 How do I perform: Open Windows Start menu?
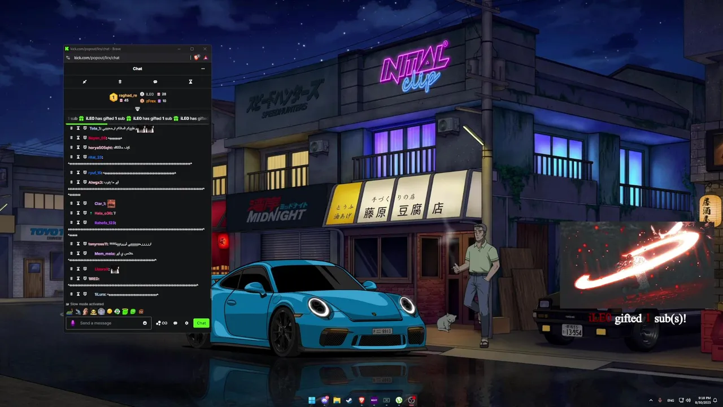coord(312,400)
